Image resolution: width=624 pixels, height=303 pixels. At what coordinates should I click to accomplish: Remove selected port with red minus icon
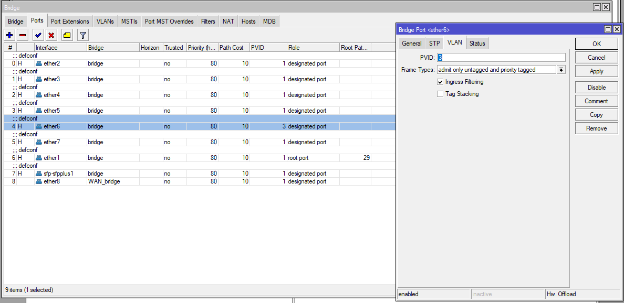[x=23, y=35]
